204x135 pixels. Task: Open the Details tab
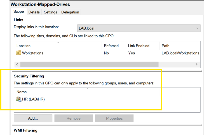(x=34, y=12)
